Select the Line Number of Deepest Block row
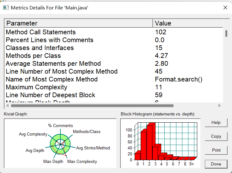Screen dimensions: 232x173 coord(114,95)
